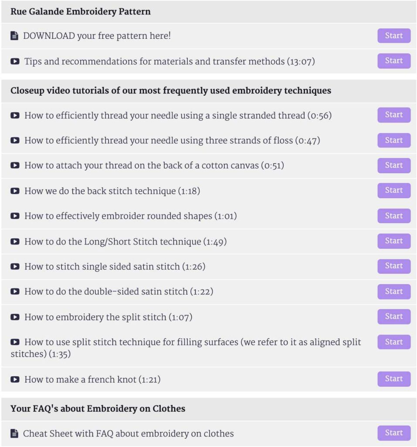Select the Rue Galande Embroidery Pattern heading
The image size is (417, 447).
(81, 12)
